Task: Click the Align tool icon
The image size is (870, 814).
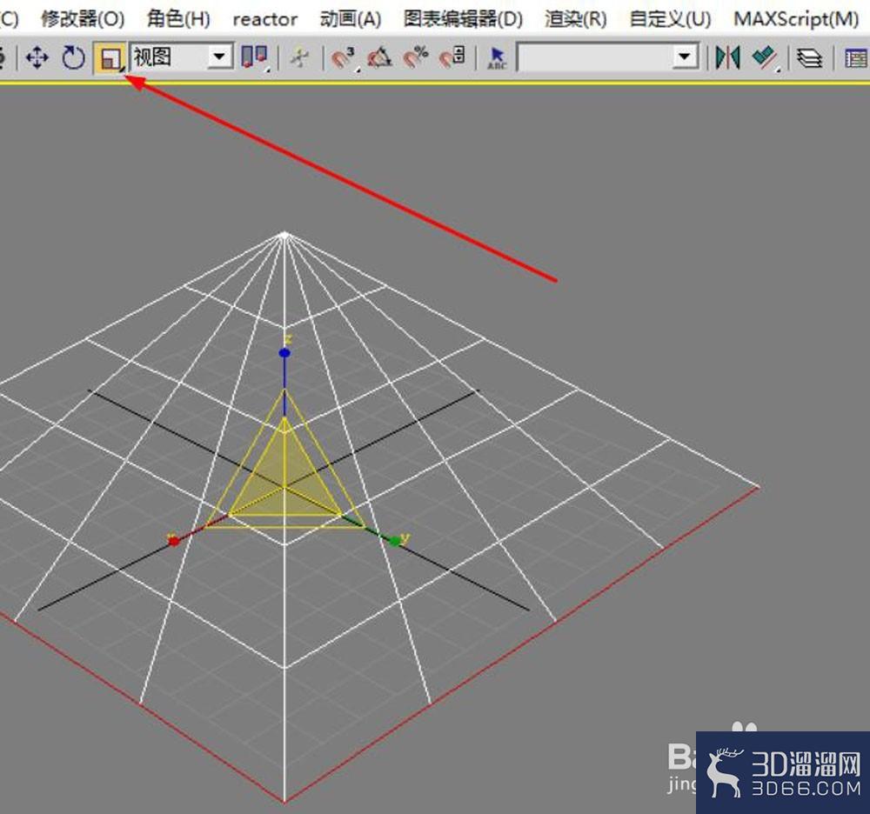Action: 766,58
